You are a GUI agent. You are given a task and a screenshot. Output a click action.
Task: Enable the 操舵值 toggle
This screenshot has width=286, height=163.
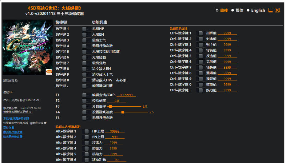click(200, 79)
